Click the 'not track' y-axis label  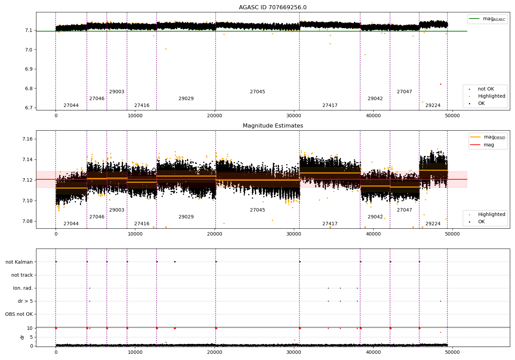click(x=22, y=275)
